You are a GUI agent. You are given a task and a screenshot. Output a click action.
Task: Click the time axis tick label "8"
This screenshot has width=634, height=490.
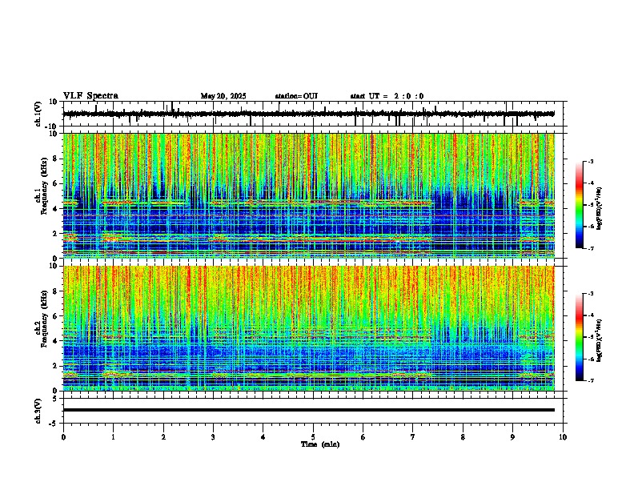463,437
